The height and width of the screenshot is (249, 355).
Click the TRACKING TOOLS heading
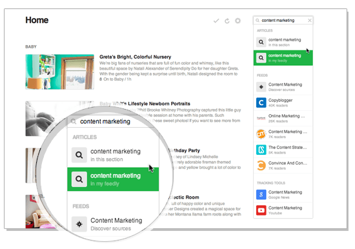tap(271, 183)
